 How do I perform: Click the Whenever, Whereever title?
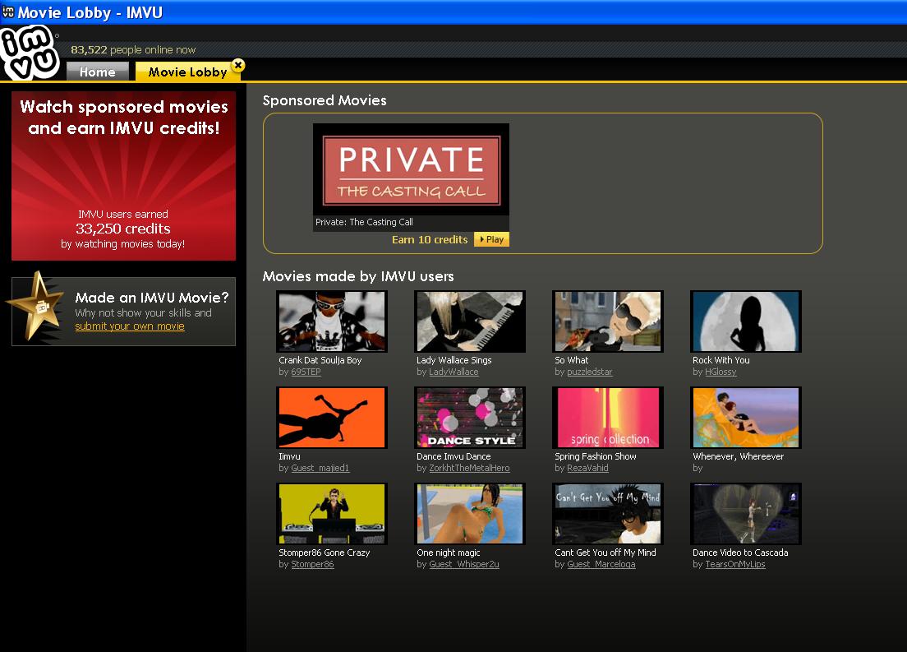point(738,456)
